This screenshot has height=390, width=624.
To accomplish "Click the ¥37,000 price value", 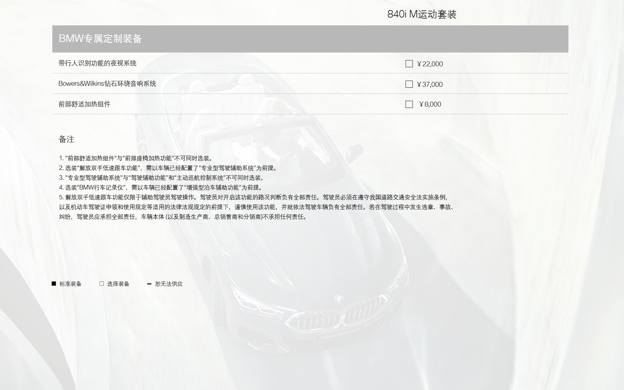I will point(429,84).
